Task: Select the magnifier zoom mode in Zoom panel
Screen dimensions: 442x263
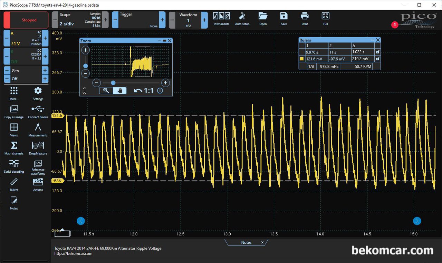Action: coord(106,91)
